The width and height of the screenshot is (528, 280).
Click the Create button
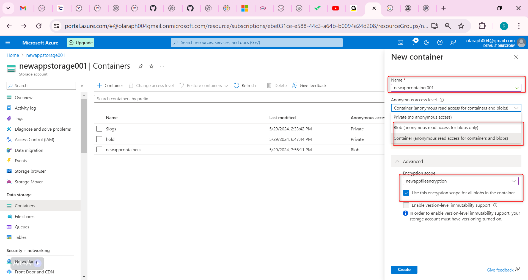[x=404, y=270]
